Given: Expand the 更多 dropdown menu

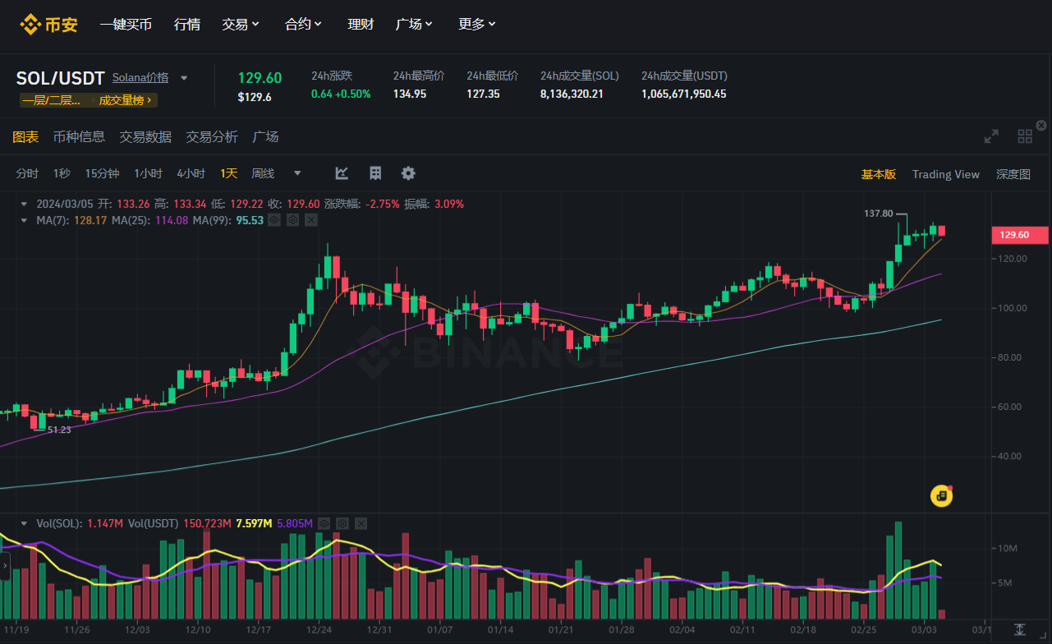Looking at the screenshot, I should click(477, 25).
